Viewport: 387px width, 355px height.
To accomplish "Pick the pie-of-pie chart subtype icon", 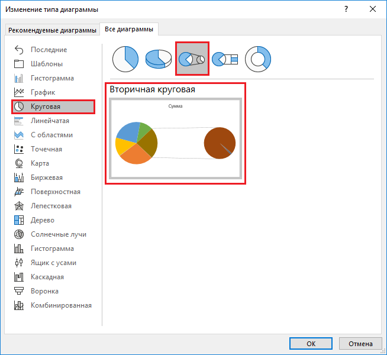I will 192,59.
